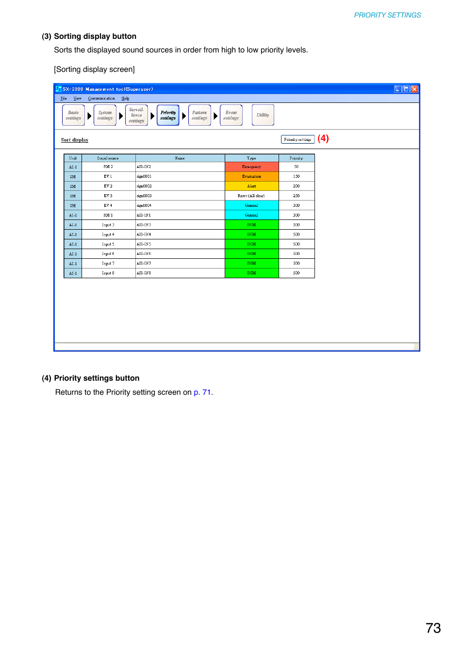
Task: Go to Basic settings step
Action: pos(73,115)
